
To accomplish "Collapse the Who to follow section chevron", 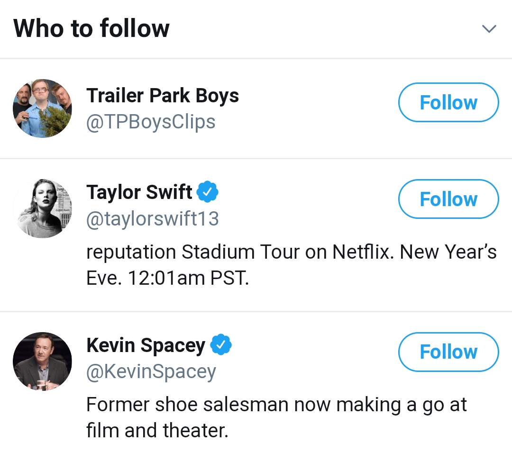I will (x=489, y=29).
